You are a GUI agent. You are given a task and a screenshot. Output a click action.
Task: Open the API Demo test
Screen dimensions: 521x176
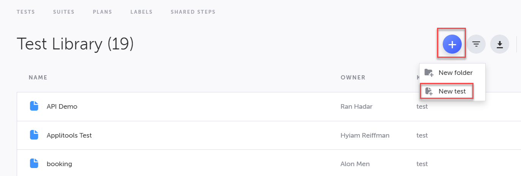[x=62, y=106]
